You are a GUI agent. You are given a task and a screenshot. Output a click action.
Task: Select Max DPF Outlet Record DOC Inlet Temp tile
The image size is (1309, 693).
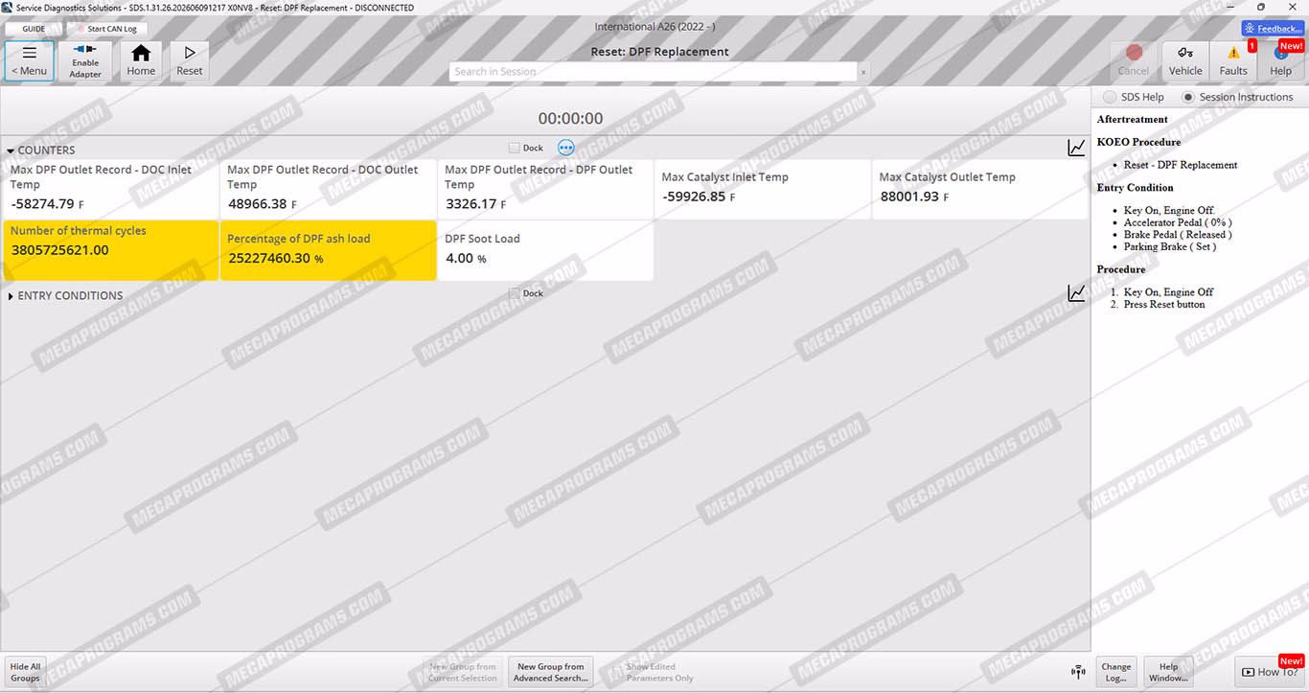[x=110, y=189]
